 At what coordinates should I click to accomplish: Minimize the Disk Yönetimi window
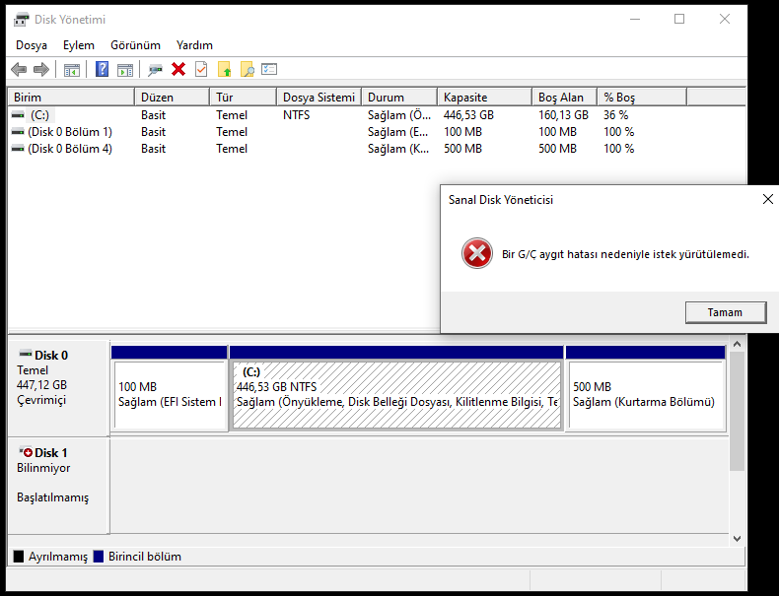(x=635, y=20)
